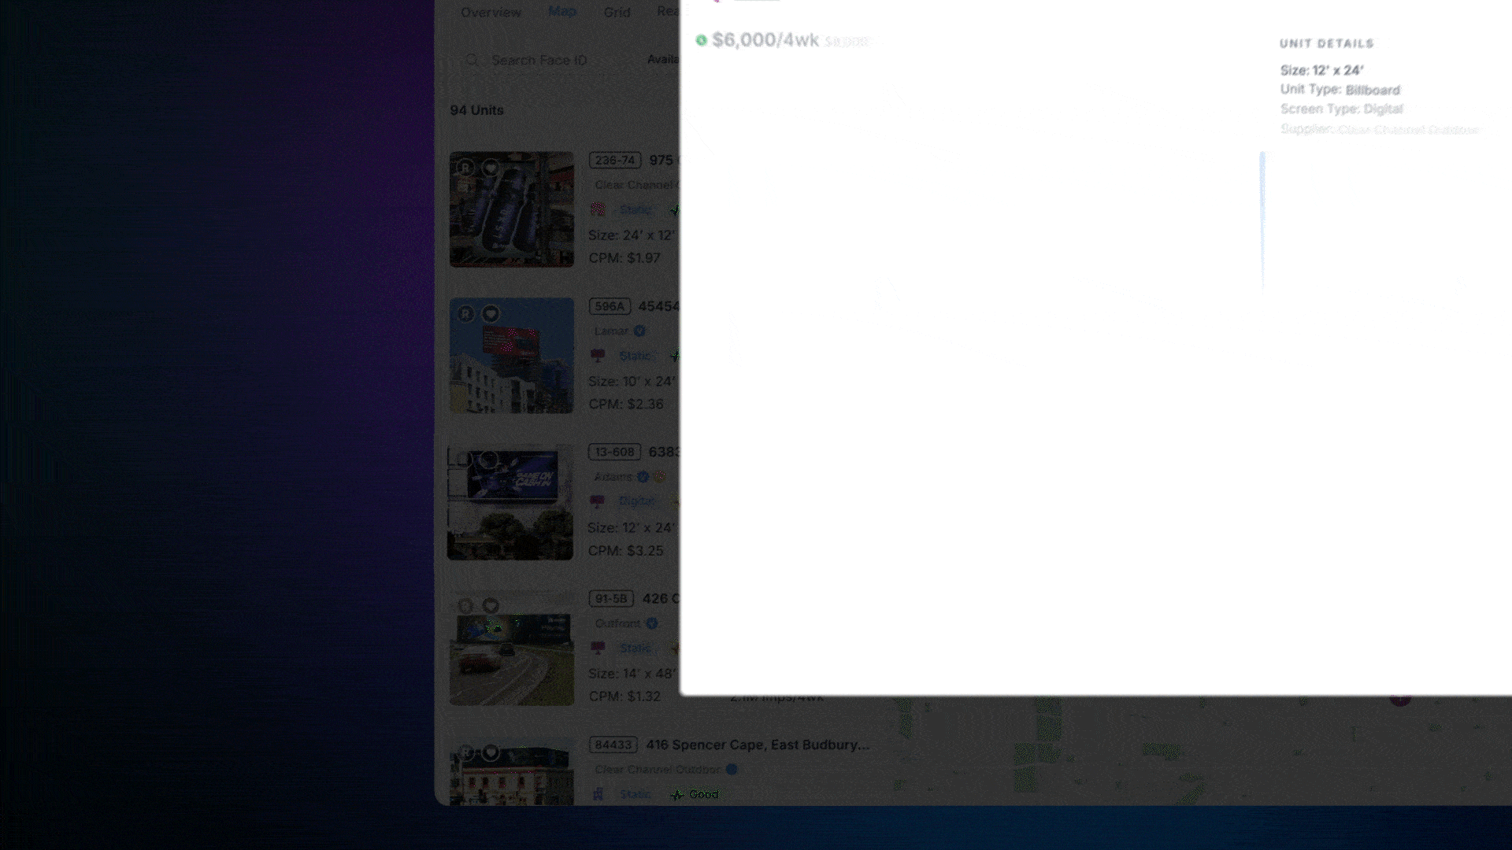Click the search magnifier icon
1512x850 pixels.
pyautogui.click(x=472, y=61)
